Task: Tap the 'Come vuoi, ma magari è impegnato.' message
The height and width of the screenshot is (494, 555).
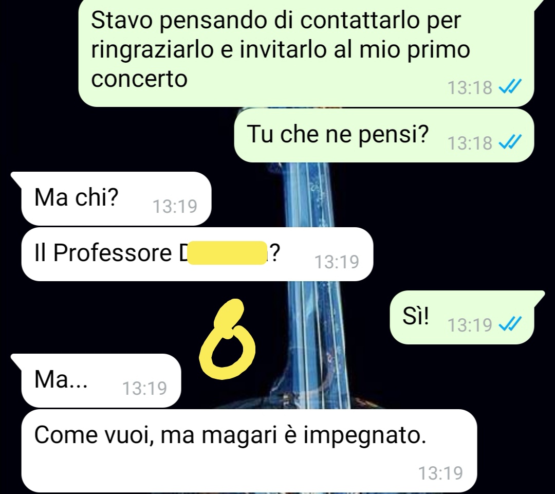Action: [249, 451]
